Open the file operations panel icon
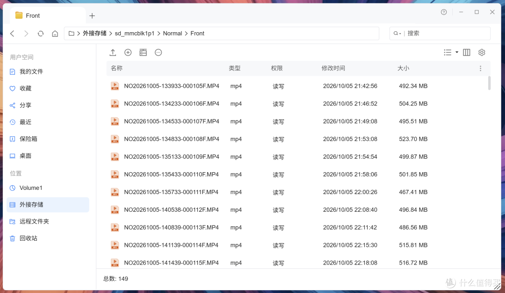 point(143,52)
